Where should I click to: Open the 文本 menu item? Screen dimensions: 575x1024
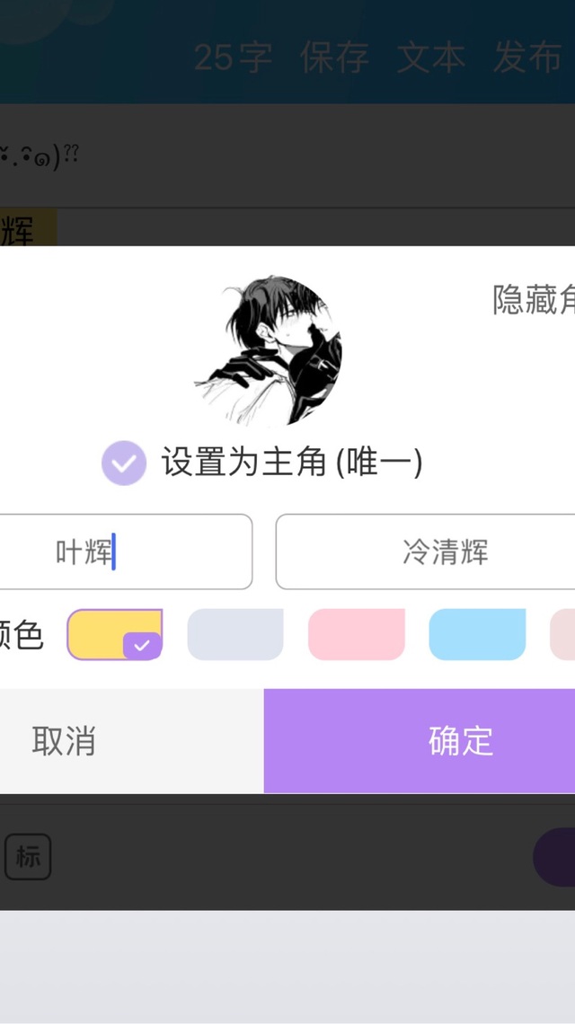431,57
